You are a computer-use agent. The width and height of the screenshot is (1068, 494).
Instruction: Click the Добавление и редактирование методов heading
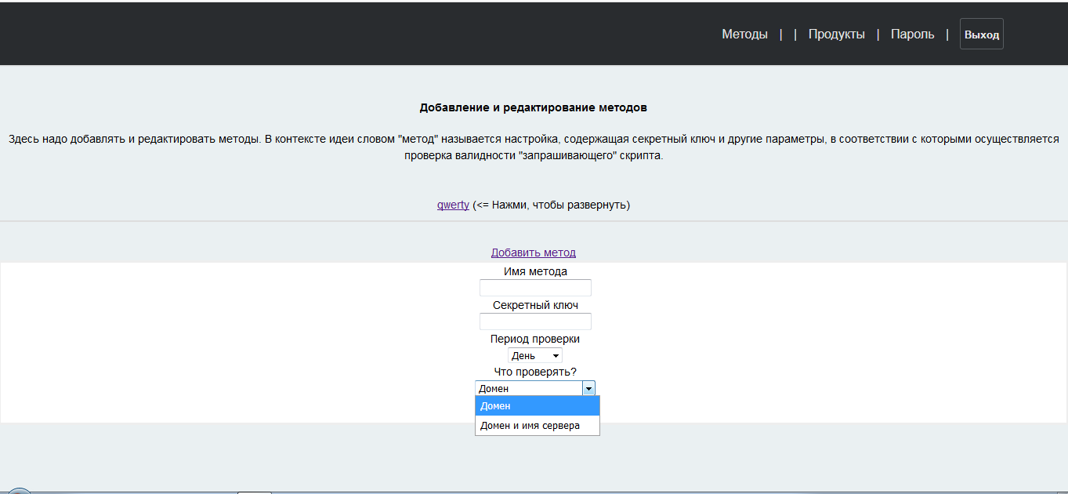tap(533, 107)
